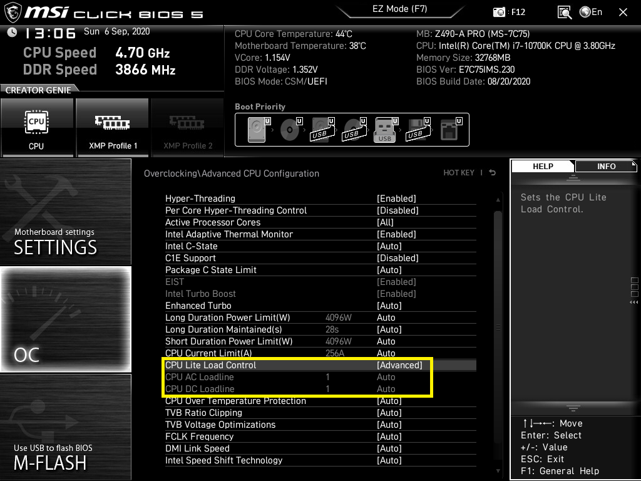The image size is (641, 481).
Task: Select the optical drive boot priority icon
Action: tap(291, 130)
